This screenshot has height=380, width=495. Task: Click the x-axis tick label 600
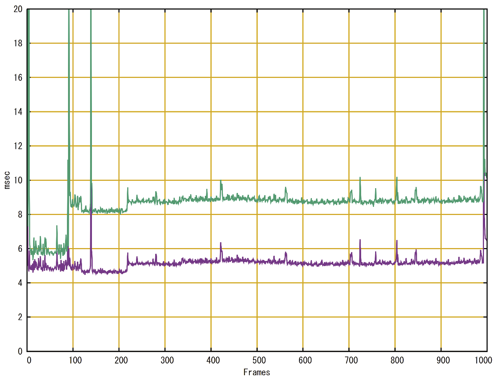(x=305, y=360)
